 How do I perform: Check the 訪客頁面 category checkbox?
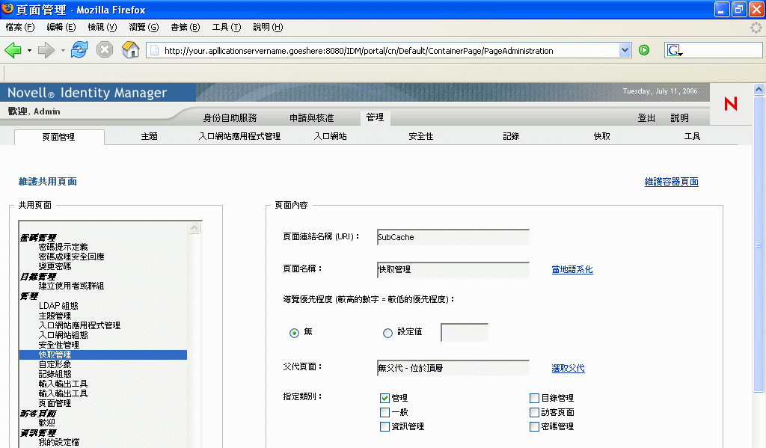coord(534,412)
